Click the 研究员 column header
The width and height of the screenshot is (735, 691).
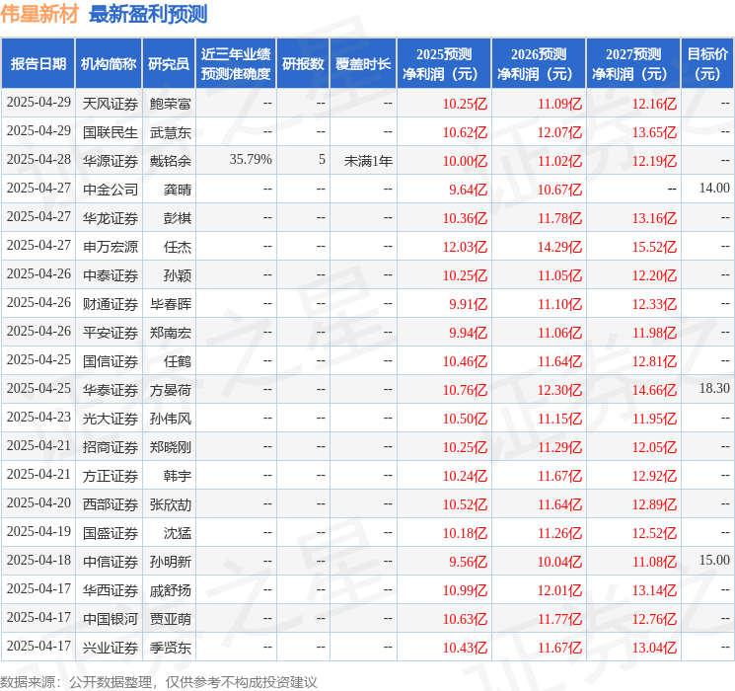[169, 64]
